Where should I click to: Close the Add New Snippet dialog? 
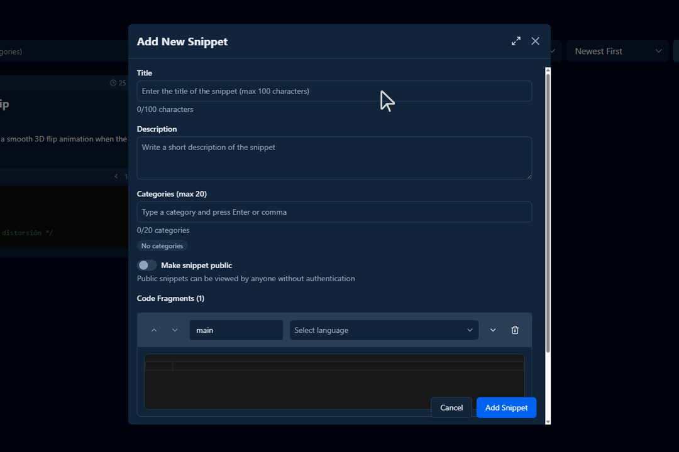pyautogui.click(x=535, y=41)
